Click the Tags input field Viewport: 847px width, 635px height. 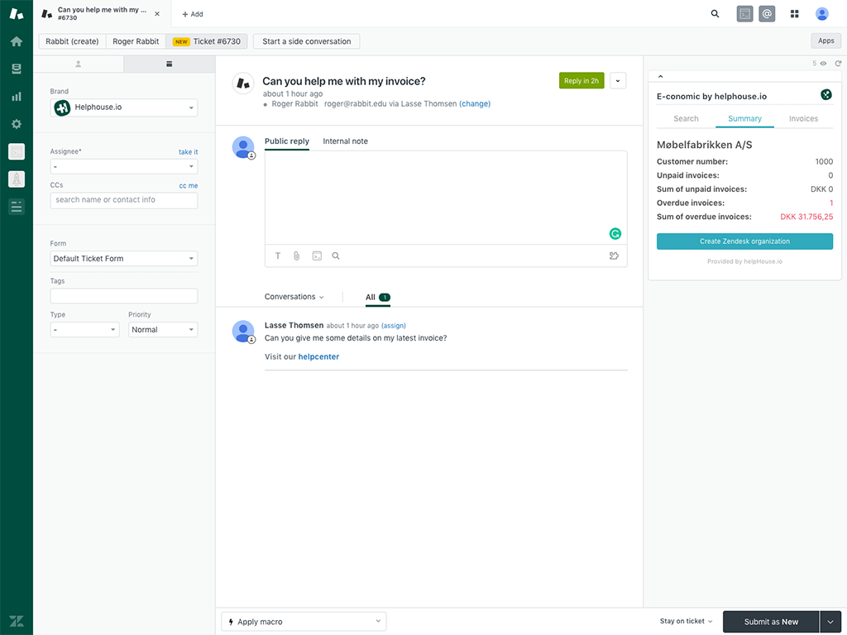click(x=123, y=296)
